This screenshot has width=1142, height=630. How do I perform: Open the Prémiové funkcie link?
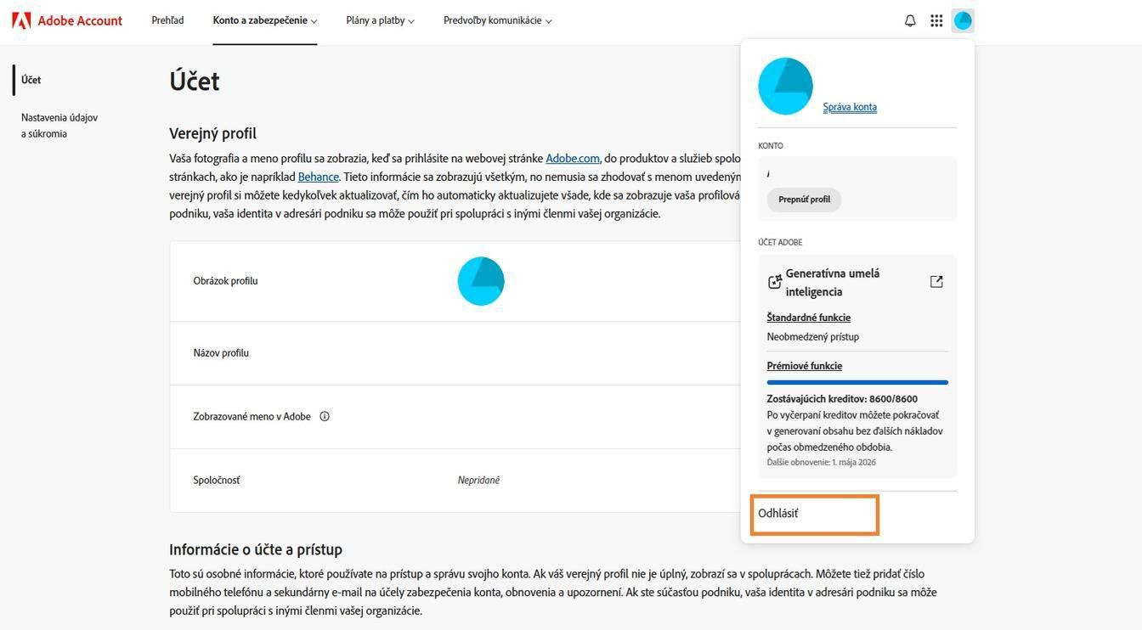click(804, 366)
